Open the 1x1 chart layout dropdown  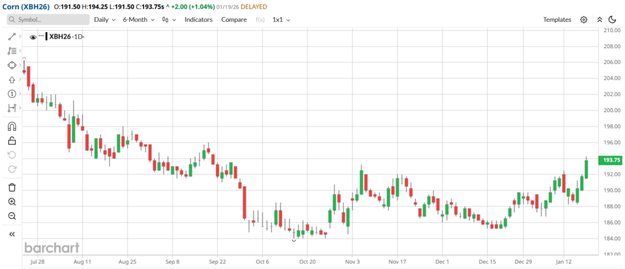pyautogui.click(x=281, y=19)
